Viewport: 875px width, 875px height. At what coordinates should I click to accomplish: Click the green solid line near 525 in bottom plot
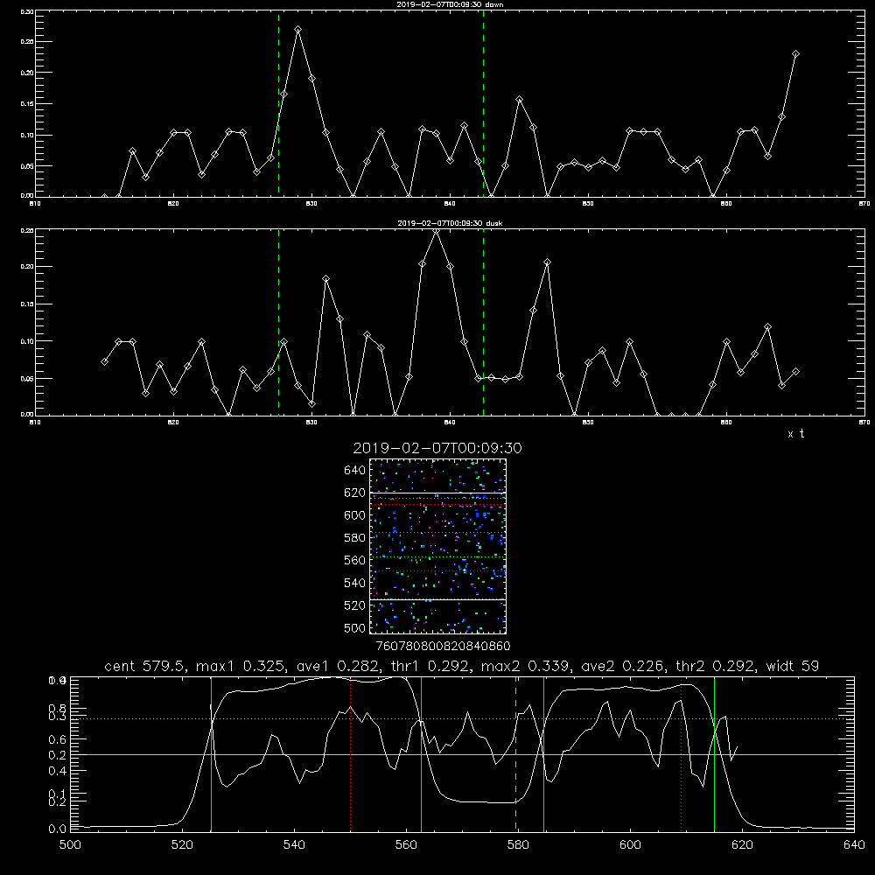coord(211,753)
